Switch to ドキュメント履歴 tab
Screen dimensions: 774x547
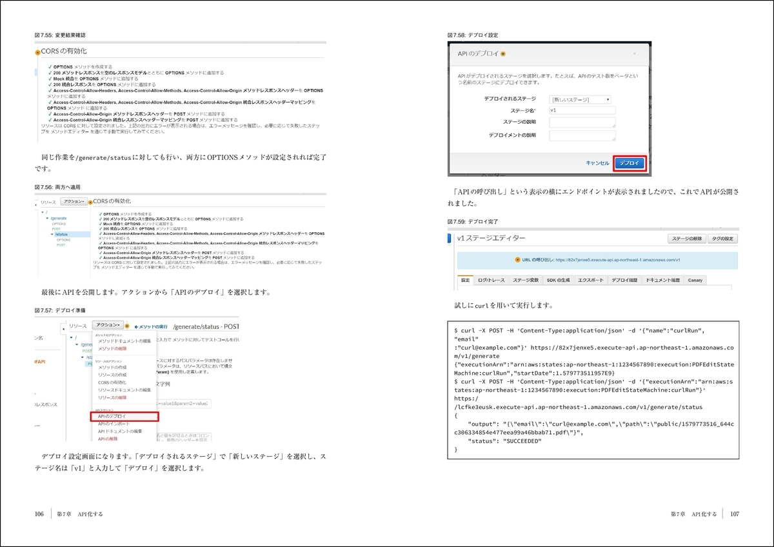point(663,280)
